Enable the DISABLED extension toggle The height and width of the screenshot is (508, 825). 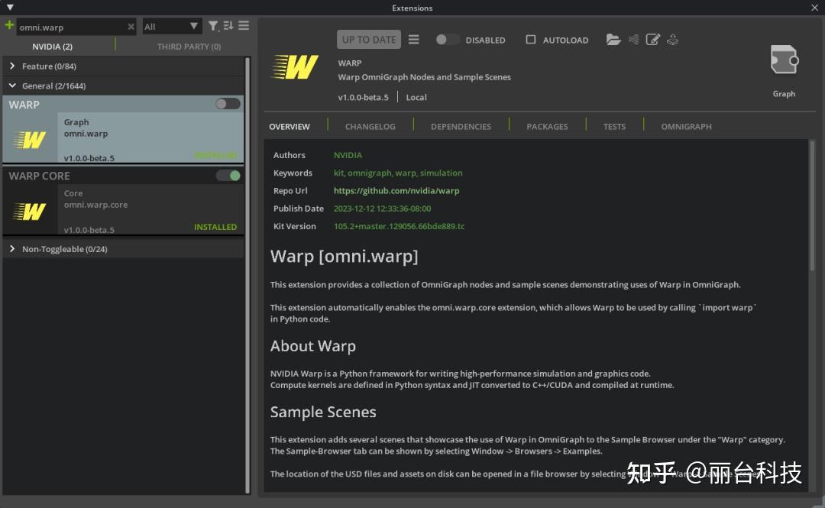(447, 39)
